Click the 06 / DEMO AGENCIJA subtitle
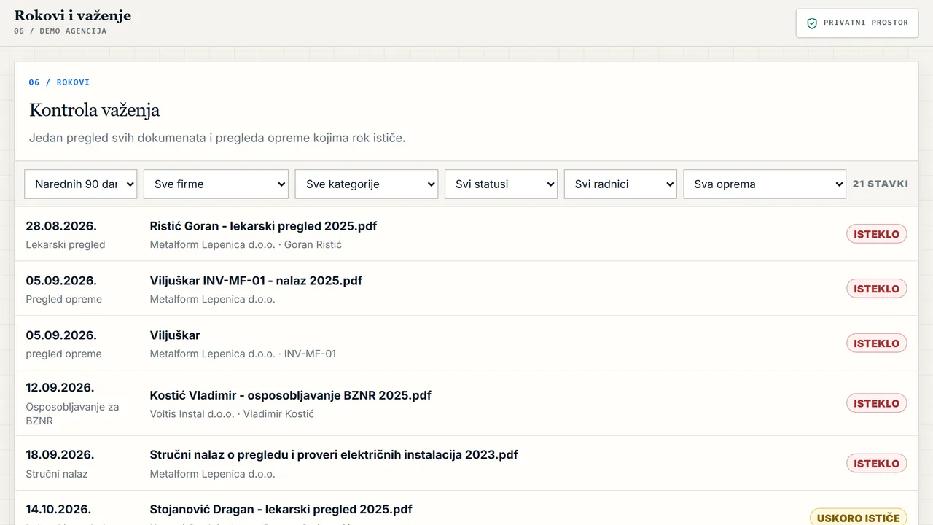 [60, 31]
